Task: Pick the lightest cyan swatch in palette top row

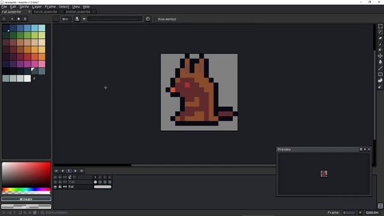Action: click(41, 28)
